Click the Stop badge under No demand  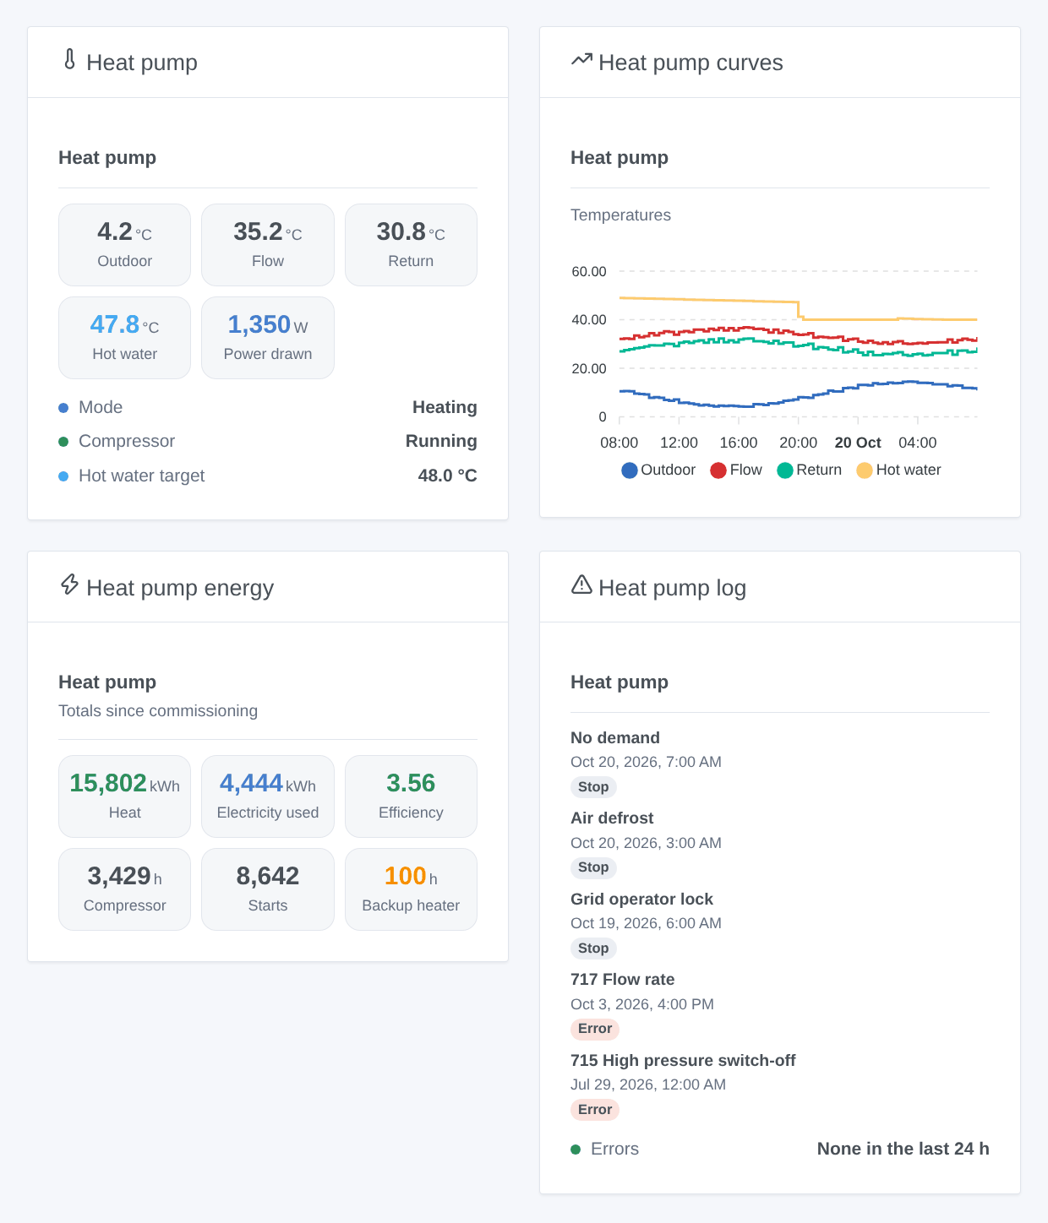[593, 787]
